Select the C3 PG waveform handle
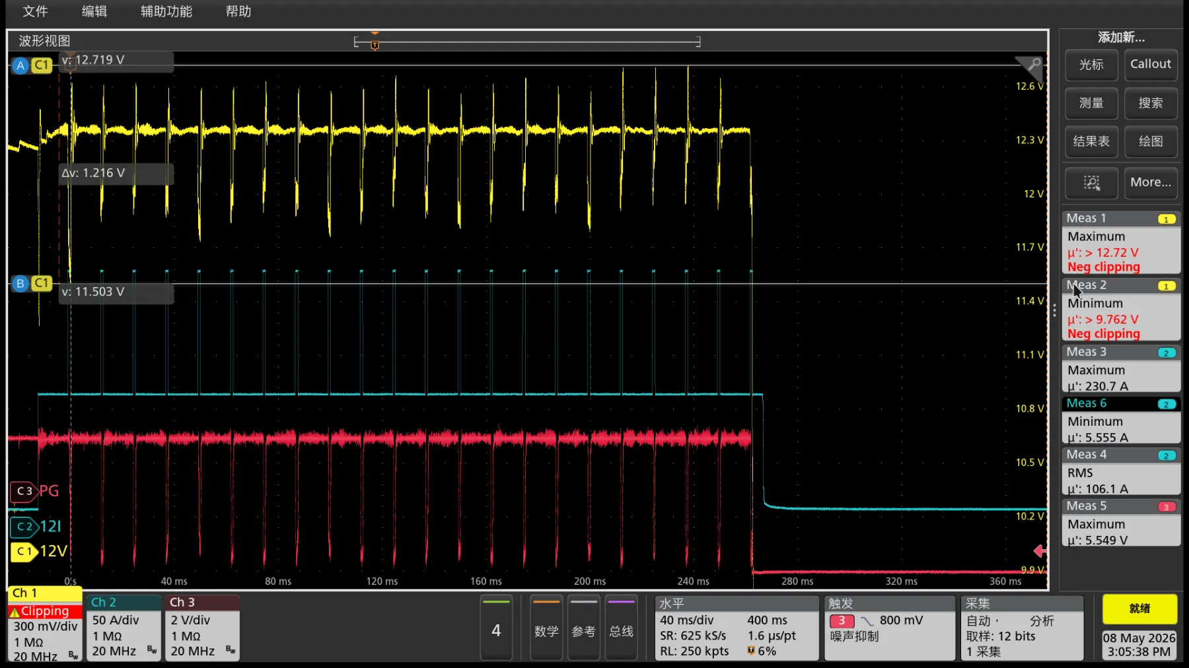 pyautogui.click(x=24, y=491)
